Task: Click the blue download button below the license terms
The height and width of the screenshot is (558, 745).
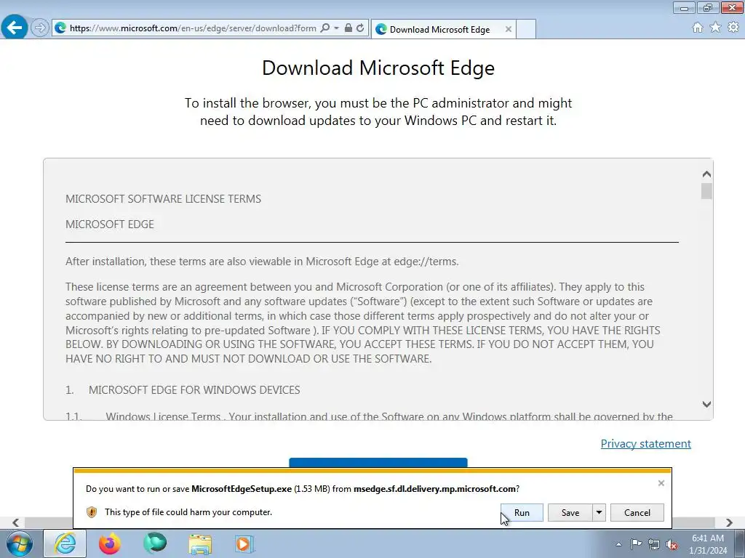Action: [x=378, y=463]
